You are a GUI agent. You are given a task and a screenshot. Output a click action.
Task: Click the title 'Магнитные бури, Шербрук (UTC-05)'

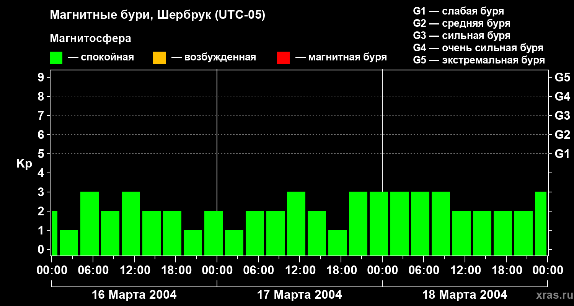[158, 15]
